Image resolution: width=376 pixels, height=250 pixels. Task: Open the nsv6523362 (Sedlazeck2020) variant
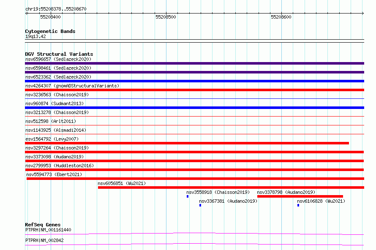tap(58, 77)
